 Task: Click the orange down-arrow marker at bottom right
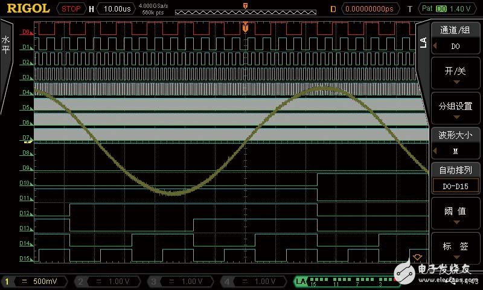coord(417,257)
